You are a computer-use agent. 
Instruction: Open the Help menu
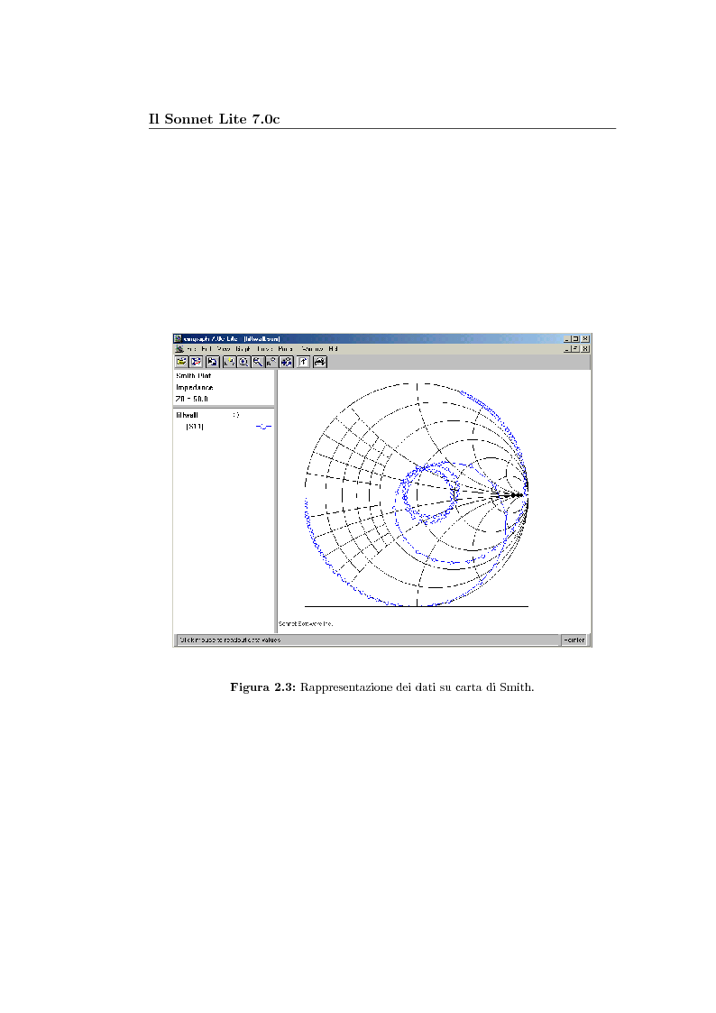(x=333, y=349)
